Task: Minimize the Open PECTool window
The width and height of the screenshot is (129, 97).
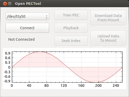Action: pos(10,4)
